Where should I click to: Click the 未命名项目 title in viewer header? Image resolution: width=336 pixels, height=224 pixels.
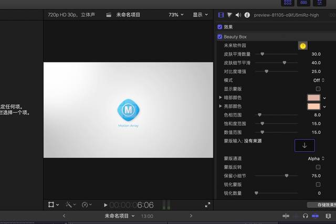(128, 15)
